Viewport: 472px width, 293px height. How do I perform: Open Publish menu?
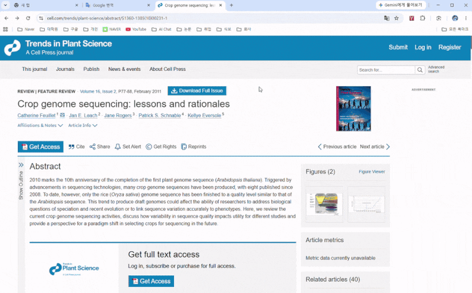[x=91, y=69]
